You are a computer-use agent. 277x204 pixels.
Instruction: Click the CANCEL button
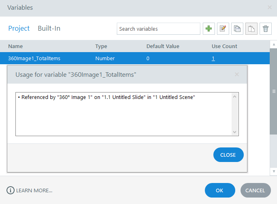click(x=255, y=190)
